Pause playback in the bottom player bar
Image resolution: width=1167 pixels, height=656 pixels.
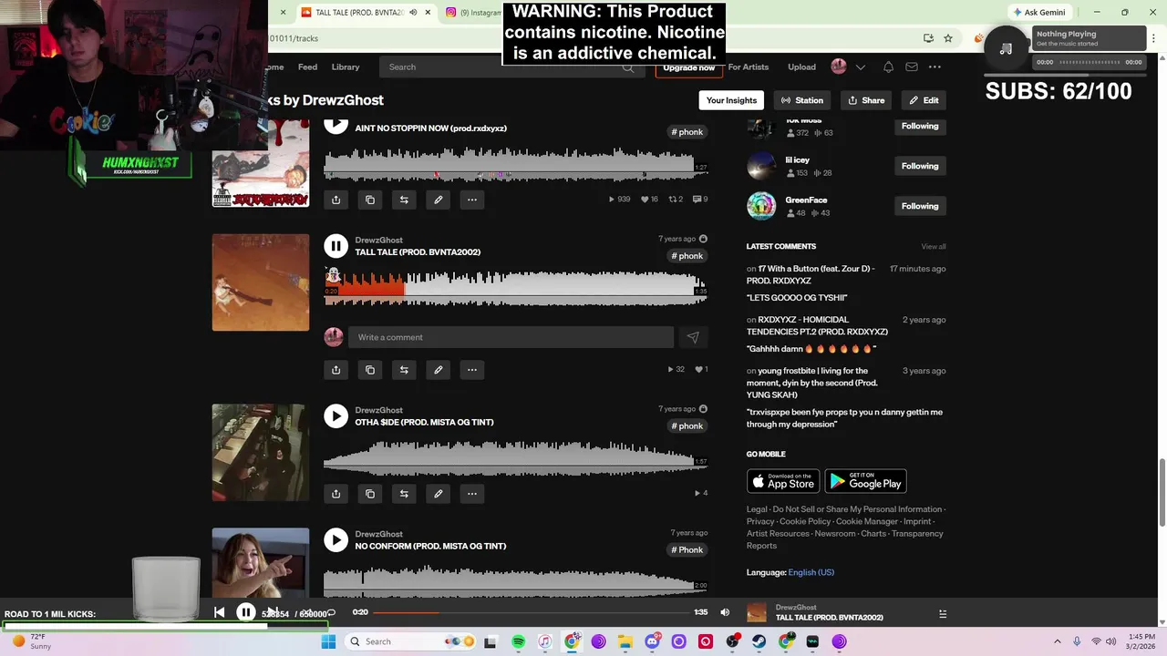pos(246,612)
